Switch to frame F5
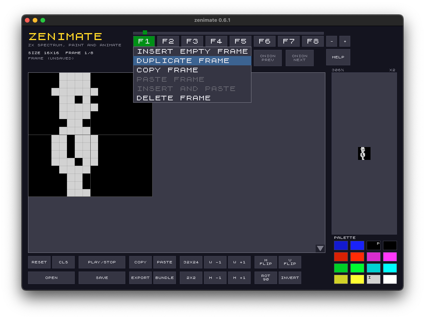Image resolution: width=425 pixels, height=319 pixels. click(241, 41)
